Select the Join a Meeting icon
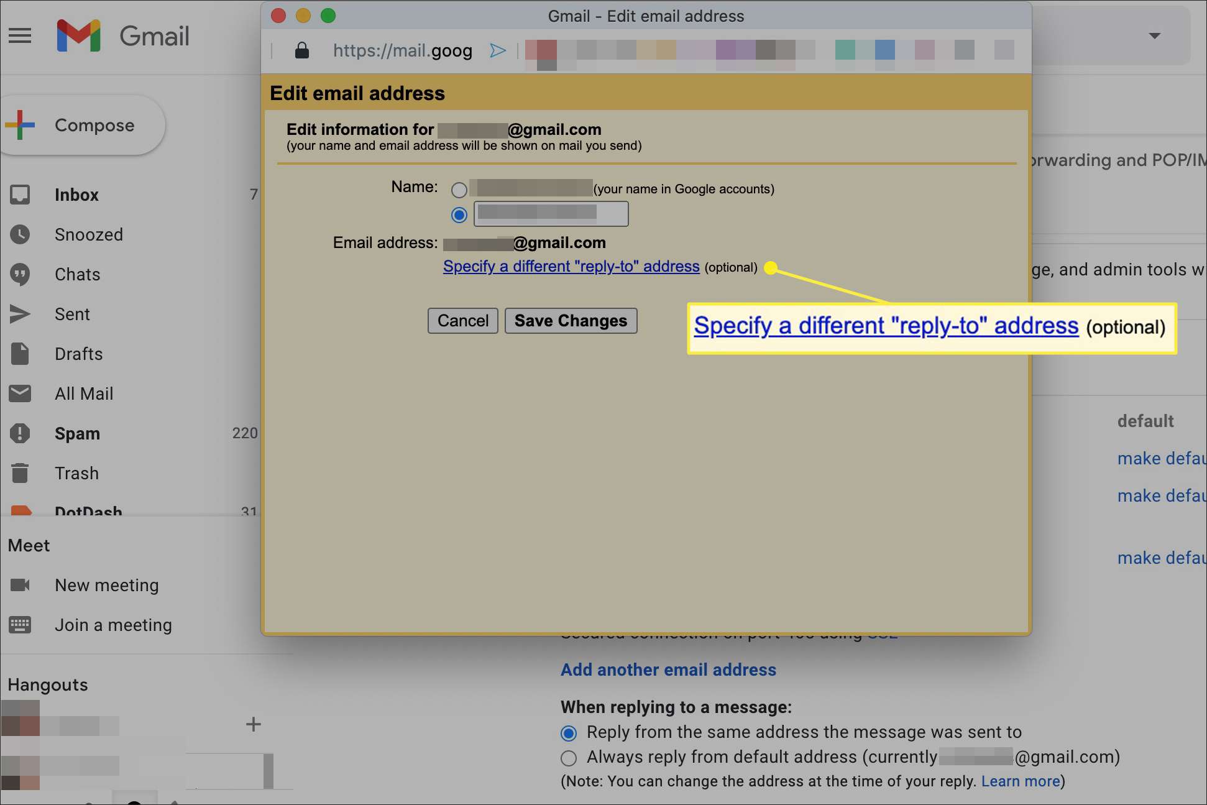This screenshot has width=1207, height=805. point(22,624)
